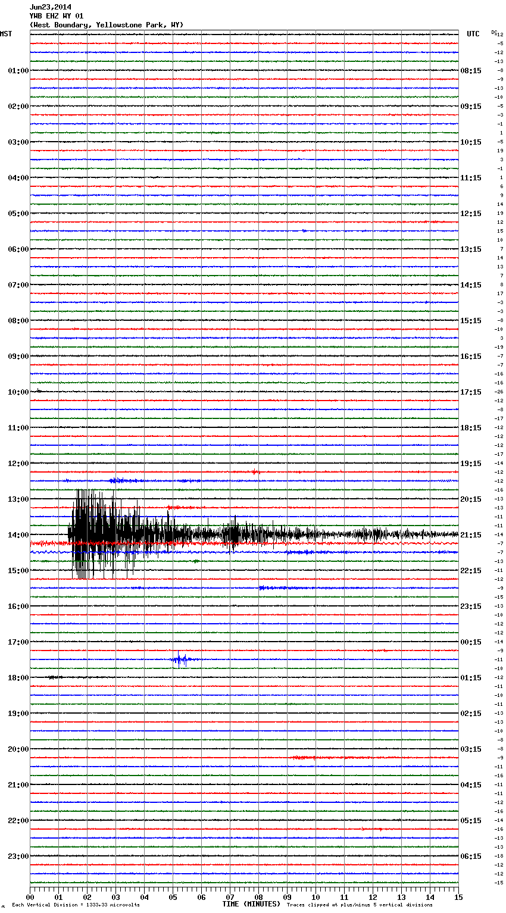This screenshot has height=913, width=506.
Task: Click the 20:15 UTC time label
Action: [471, 499]
